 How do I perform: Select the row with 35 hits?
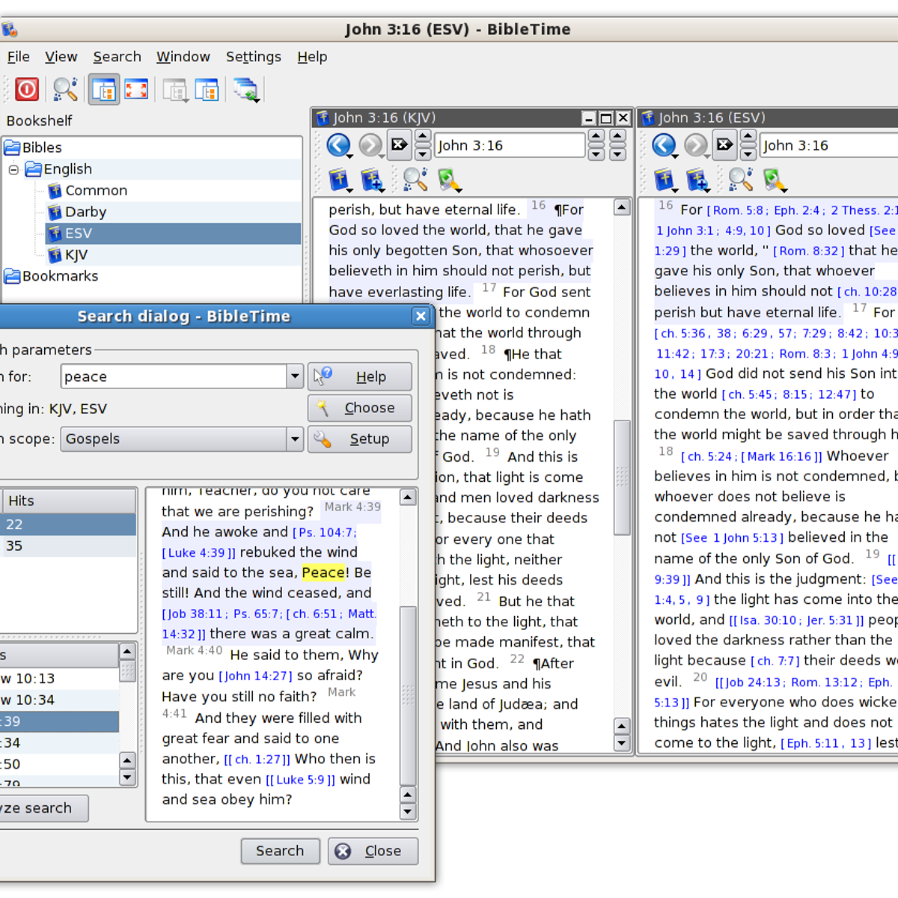[x=68, y=546]
